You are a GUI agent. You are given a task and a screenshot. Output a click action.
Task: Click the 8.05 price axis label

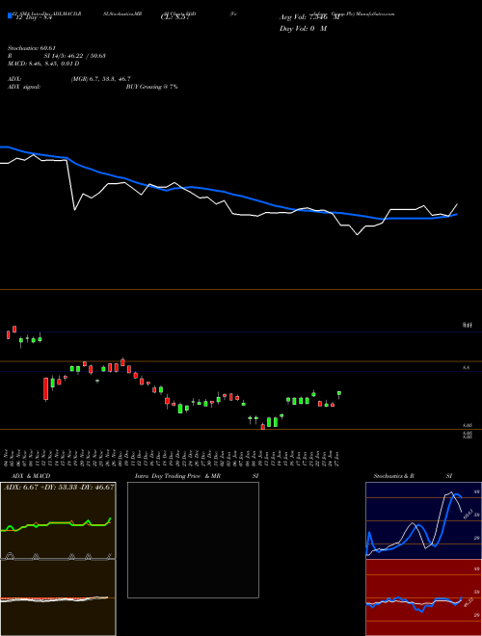(467, 425)
